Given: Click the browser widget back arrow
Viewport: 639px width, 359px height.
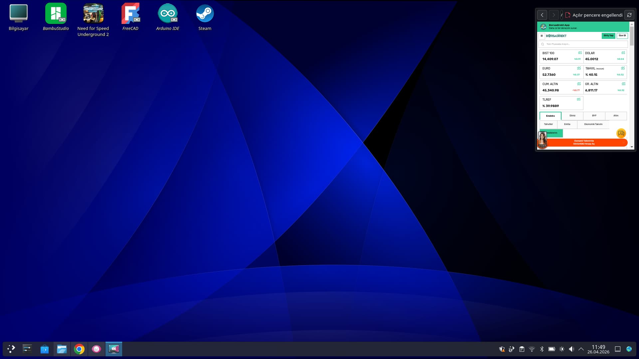Looking at the screenshot, I should click(542, 15).
